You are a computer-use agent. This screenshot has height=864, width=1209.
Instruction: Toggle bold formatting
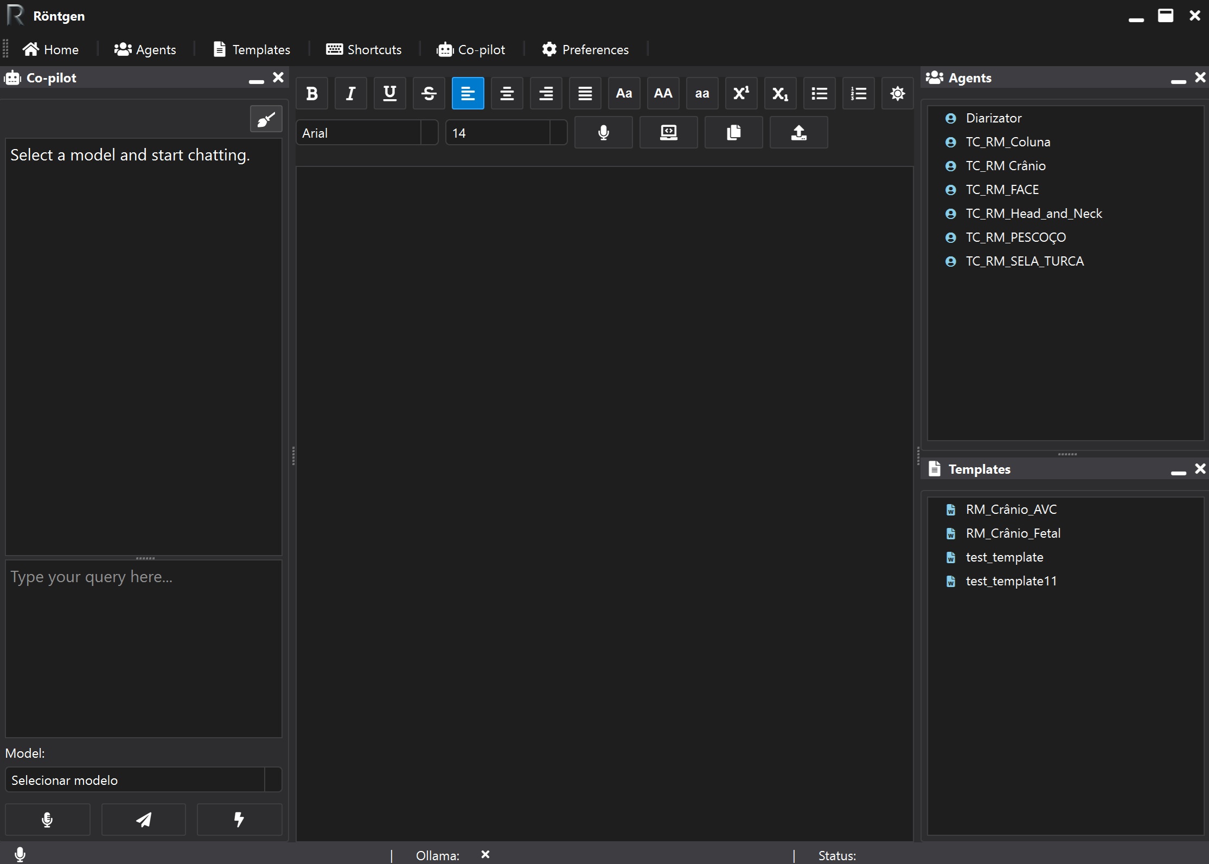[x=312, y=93]
